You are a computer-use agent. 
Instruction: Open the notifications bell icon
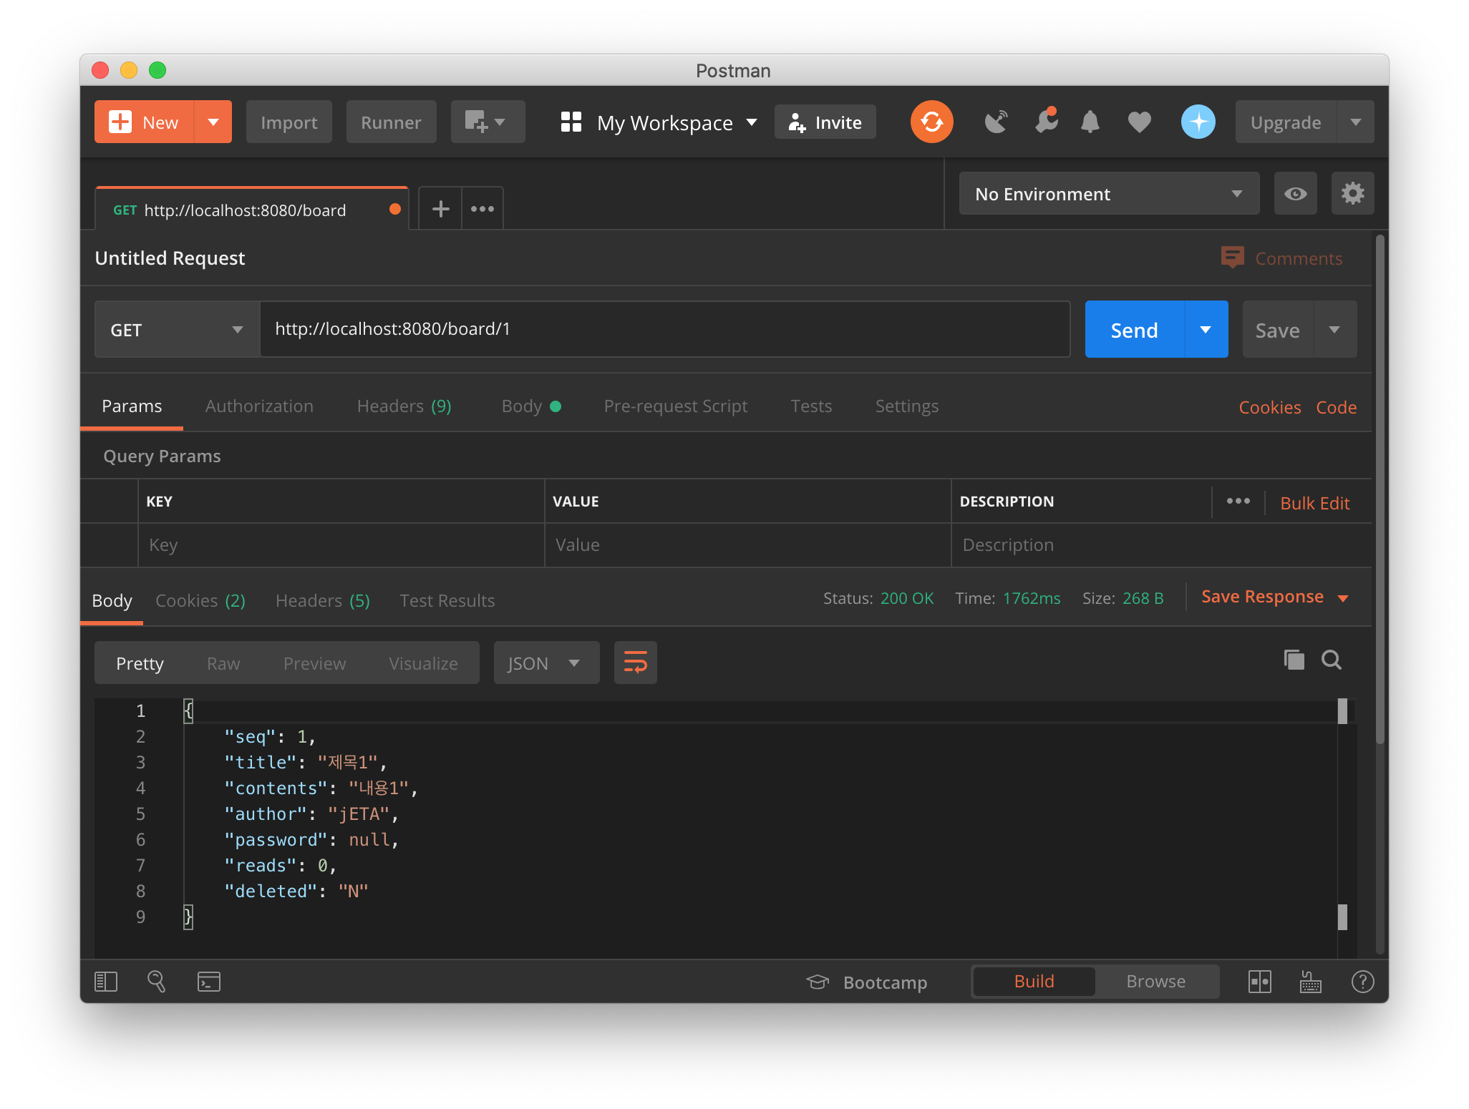(1090, 122)
